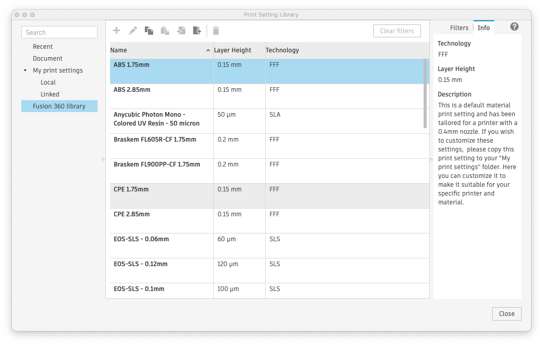Export the selected print setting
The height and width of the screenshot is (345, 543).
(x=197, y=31)
